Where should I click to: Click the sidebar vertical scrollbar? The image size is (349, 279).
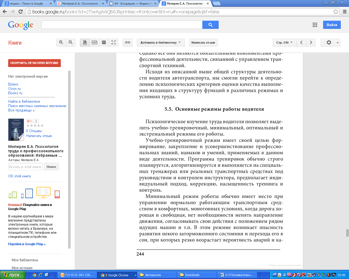(x=69, y=159)
